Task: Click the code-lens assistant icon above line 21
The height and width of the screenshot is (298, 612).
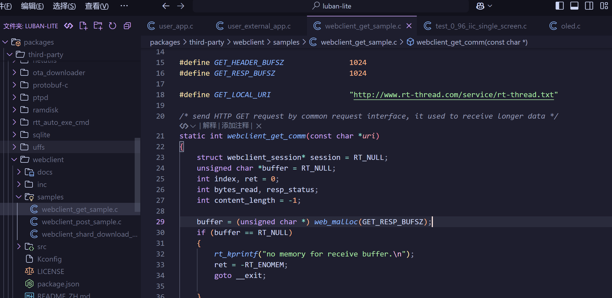Action: pos(184,126)
